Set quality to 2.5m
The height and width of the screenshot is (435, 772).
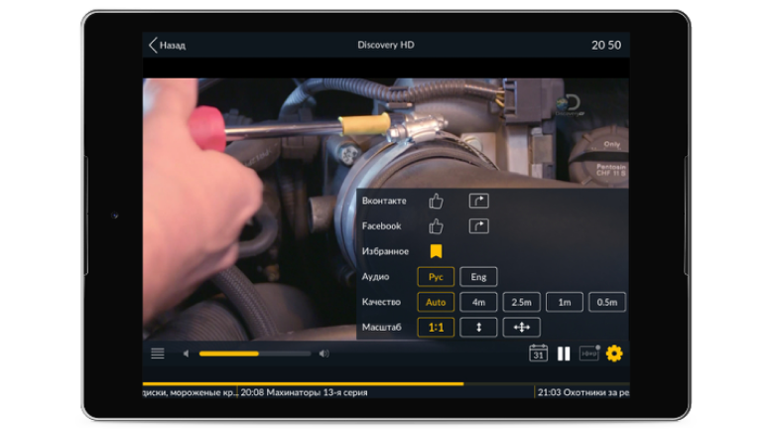coord(521,302)
